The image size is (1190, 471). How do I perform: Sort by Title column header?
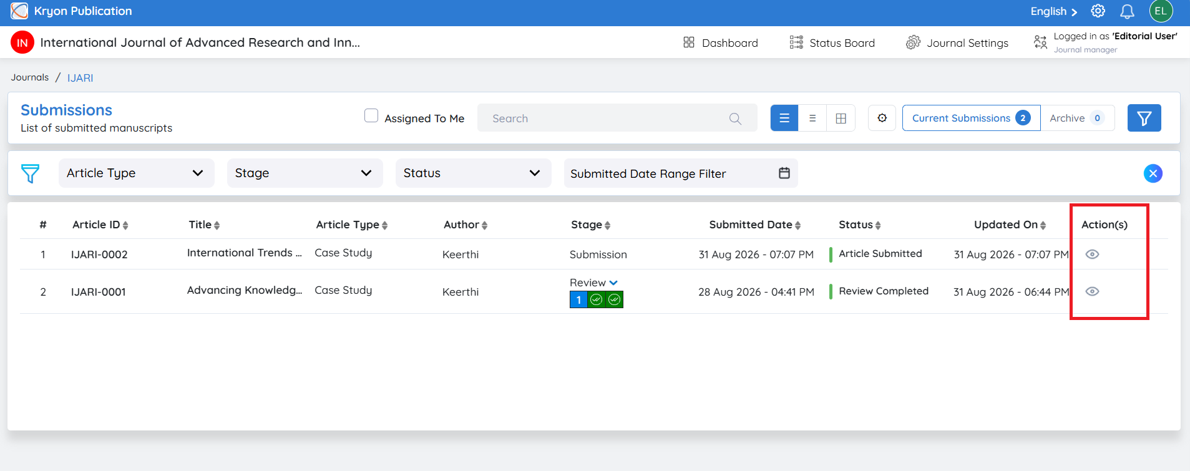pyautogui.click(x=204, y=225)
